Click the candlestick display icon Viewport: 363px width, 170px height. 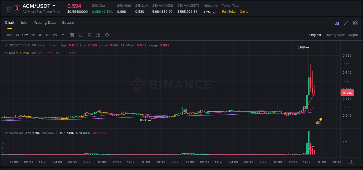89,35
